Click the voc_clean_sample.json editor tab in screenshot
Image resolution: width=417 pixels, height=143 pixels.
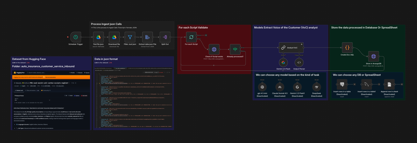coord(120,68)
